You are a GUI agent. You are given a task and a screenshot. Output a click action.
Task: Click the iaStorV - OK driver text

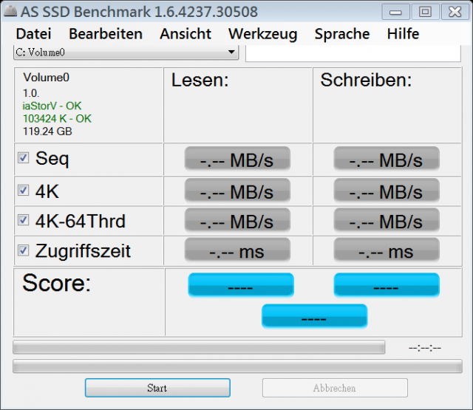52,106
